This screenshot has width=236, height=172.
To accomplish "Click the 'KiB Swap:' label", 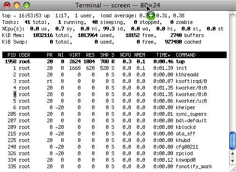I will pos(14,42).
